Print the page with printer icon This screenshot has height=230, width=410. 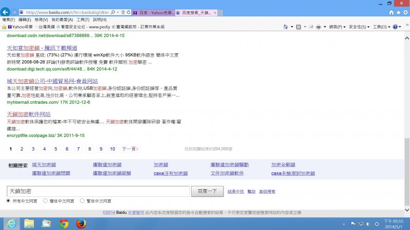(318, 27)
